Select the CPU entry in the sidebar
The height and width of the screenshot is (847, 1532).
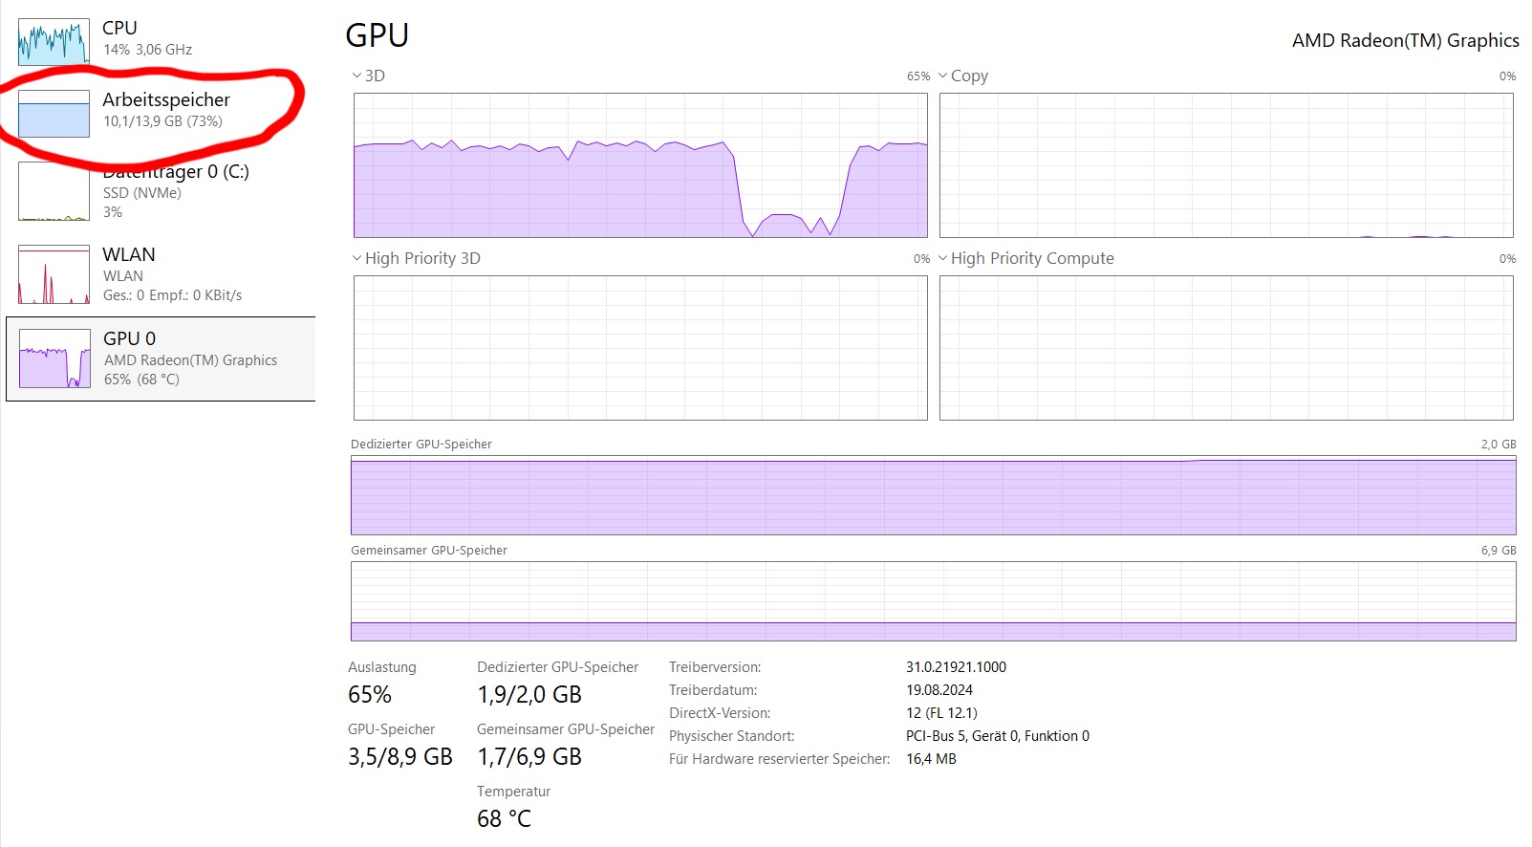click(147, 38)
